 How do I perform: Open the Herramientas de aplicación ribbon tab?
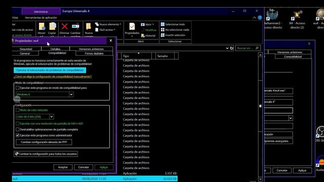41,18
